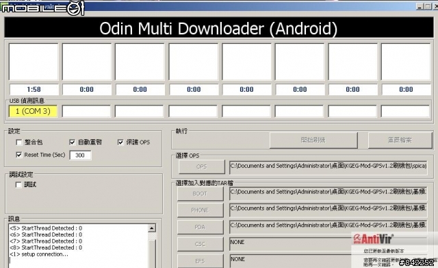Click the AntiVir notification popup logo

click(x=373, y=239)
